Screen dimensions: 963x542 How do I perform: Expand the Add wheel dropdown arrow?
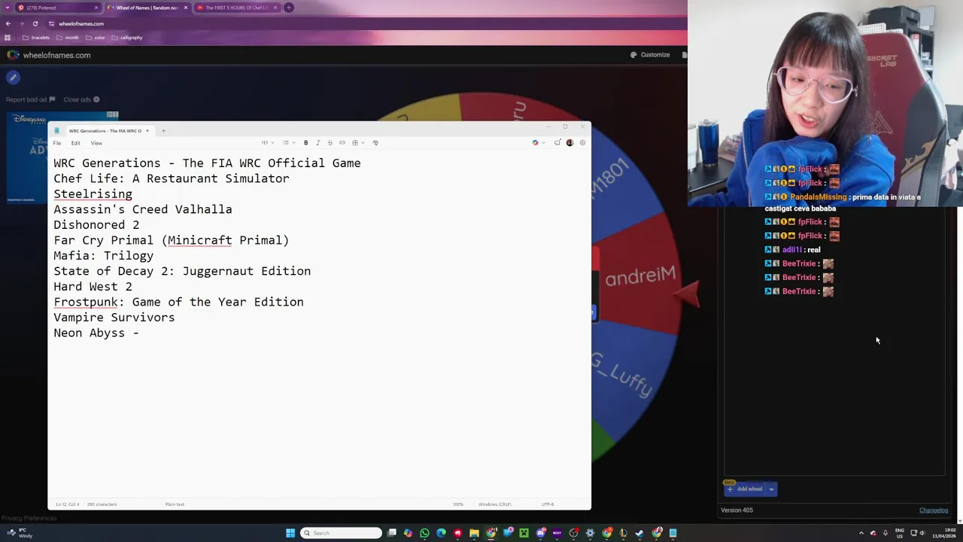coord(771,489)
